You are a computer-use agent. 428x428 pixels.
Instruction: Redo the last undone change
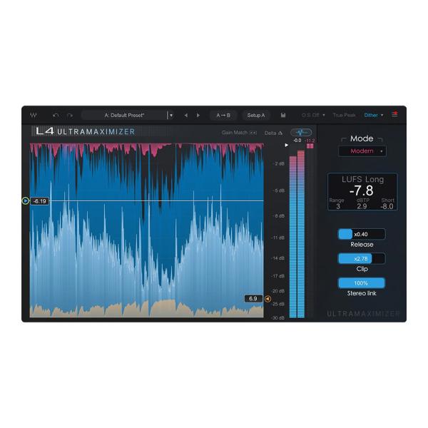pos(70,116)
